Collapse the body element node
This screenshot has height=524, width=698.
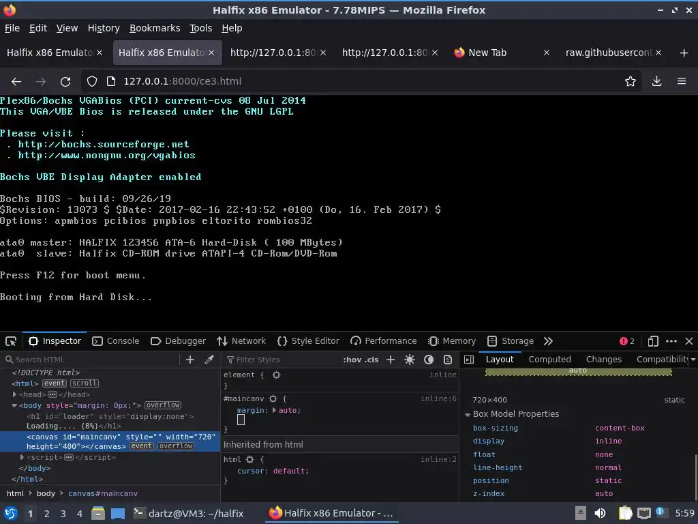tap(15, 405)
